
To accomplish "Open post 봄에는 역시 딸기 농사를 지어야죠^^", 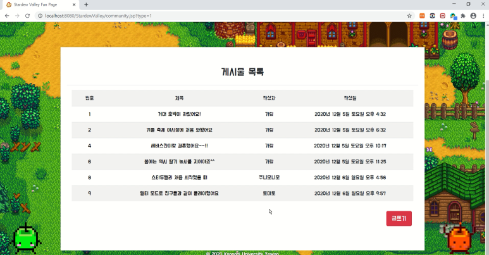I will pos(179,162).
